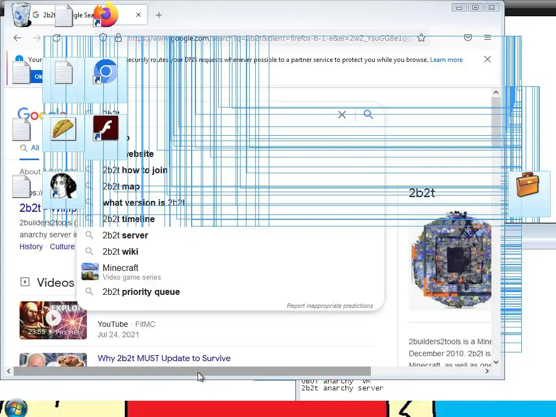
Task: Click the page vertical scrollbar thumb
Action: point(496,121)
